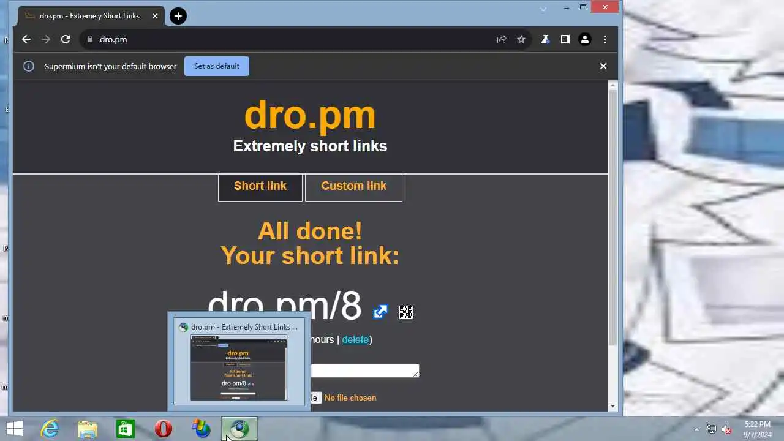Open the green Store taskbar icon
This screenshot has height=441, width=784.
pyautogui.click(x=126, y=429)
